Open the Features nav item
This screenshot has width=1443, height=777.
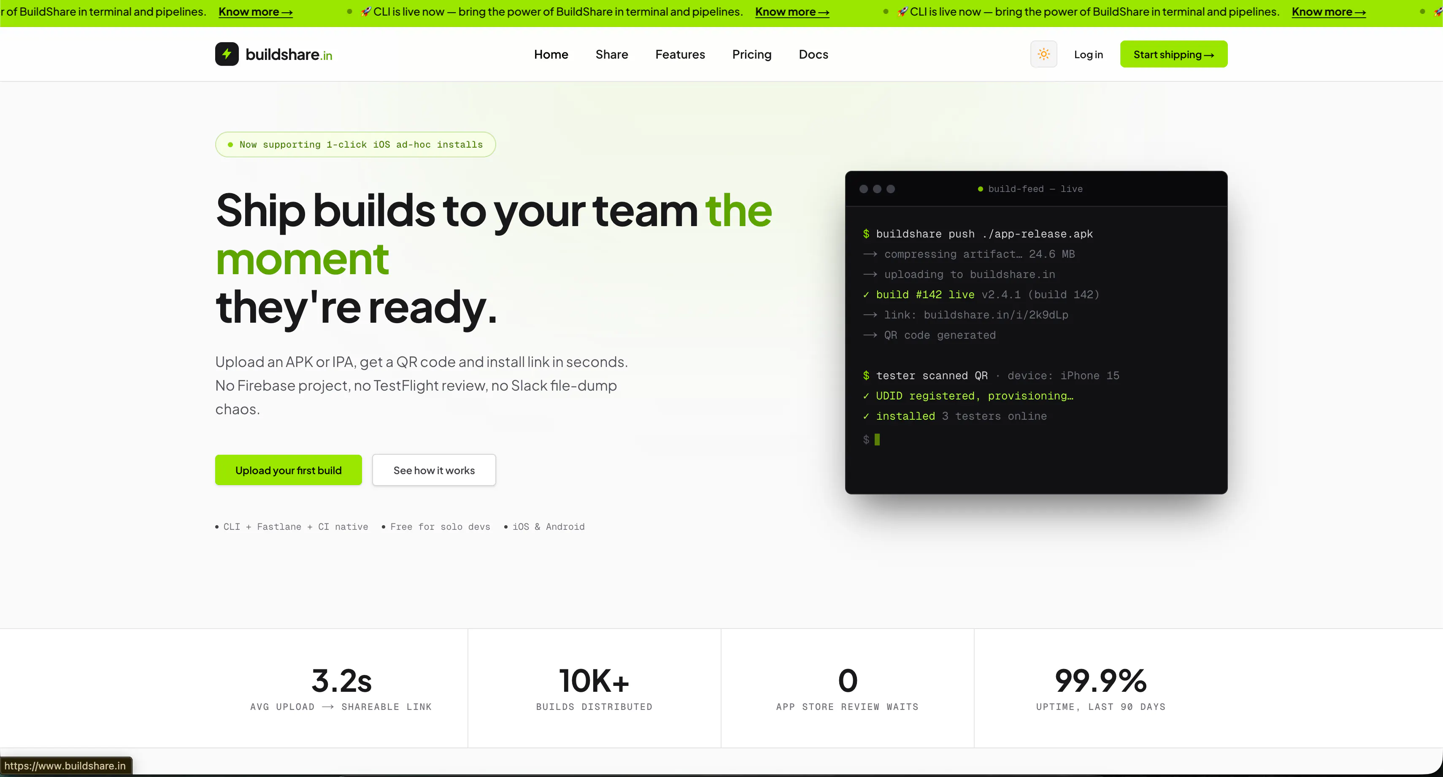[x=680, y=54]
